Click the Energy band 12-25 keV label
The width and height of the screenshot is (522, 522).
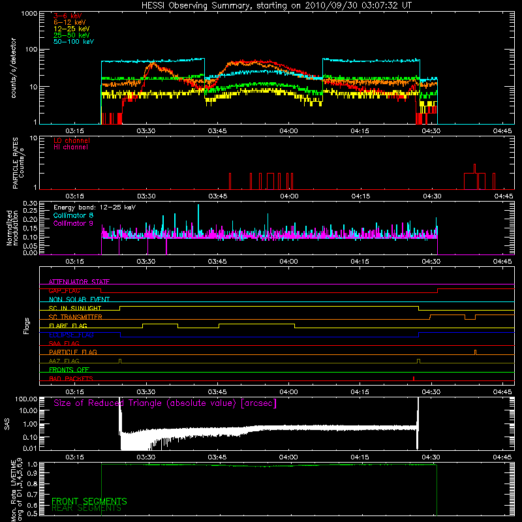click(x=94, y=207)
